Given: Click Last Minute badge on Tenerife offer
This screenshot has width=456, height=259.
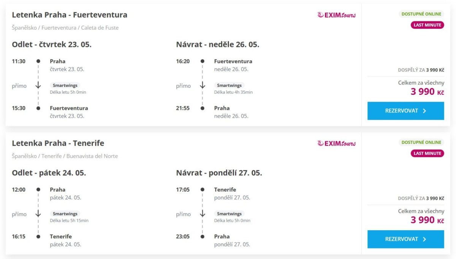Looking at the screenshot, I should point(427,153).
